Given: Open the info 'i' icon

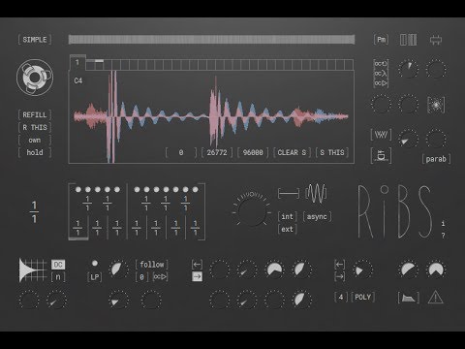Looking at the screenshot, I should pos(443,223).
